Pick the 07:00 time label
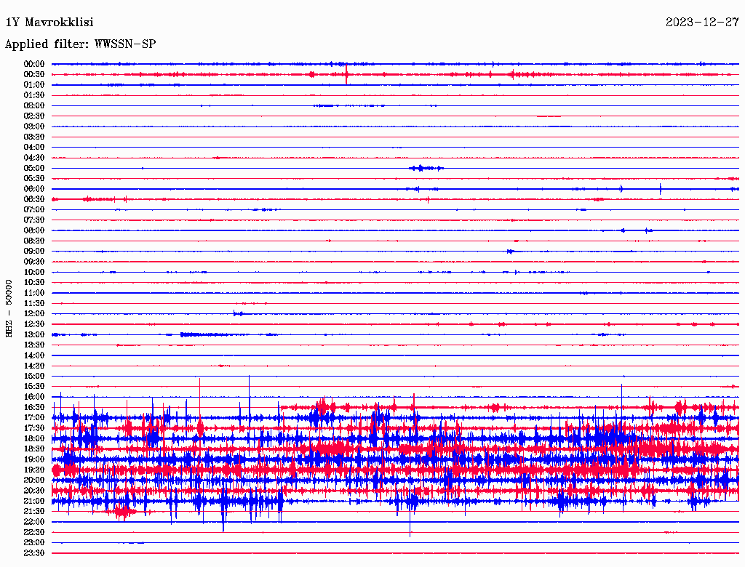 tap(34, 210)
